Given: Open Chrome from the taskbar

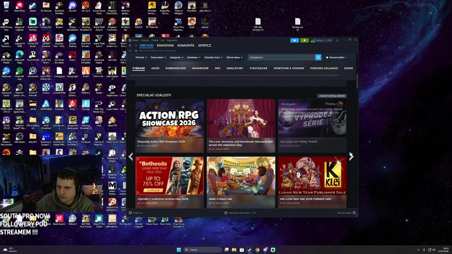Looking at the screenshot, I should 257,250.
